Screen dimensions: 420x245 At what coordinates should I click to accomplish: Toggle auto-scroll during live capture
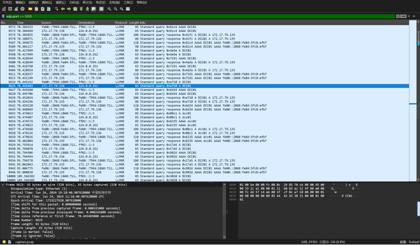[x=94, y=8]
